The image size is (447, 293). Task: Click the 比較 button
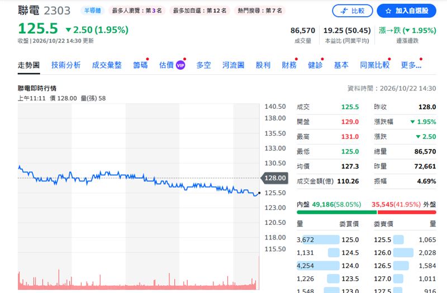(x=353, y=11)
